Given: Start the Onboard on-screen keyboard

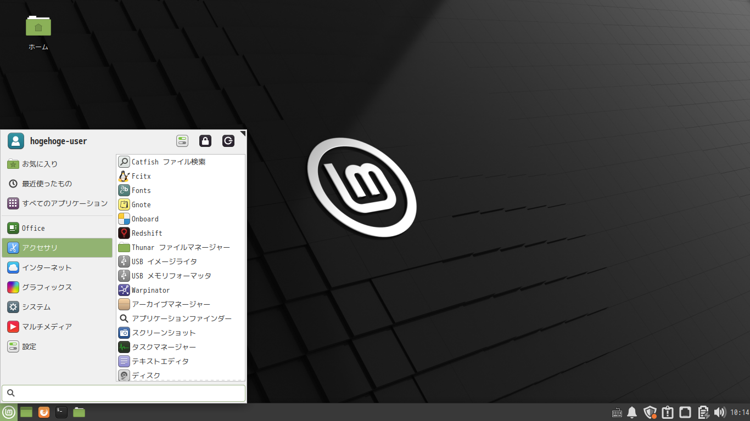Looking at the screenshot, I should coord(181,219).
